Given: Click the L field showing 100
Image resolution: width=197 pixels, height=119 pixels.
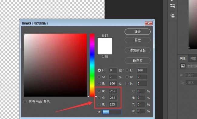Looking at the screenshot, I should tap(142, 70).
